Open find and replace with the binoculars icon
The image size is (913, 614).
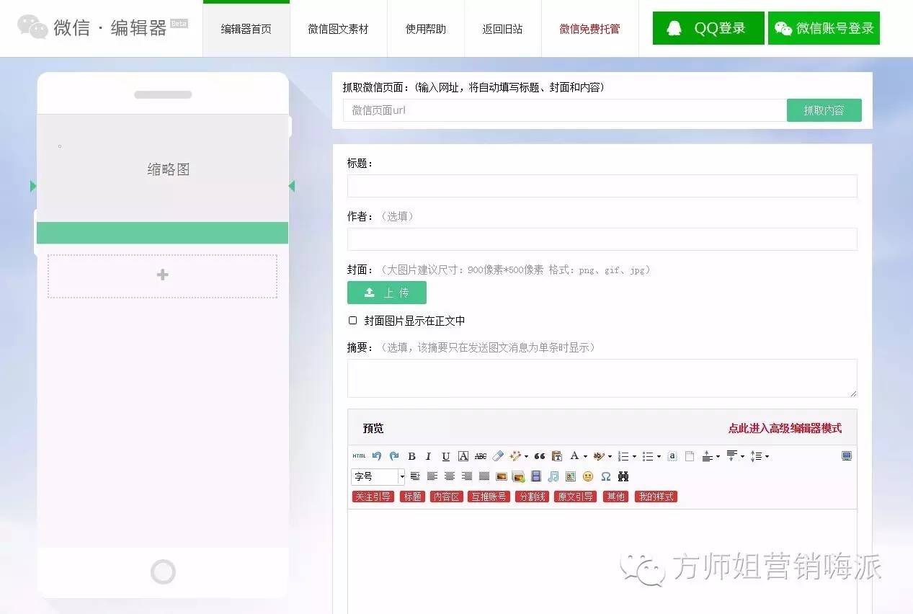tap(623, 476)
